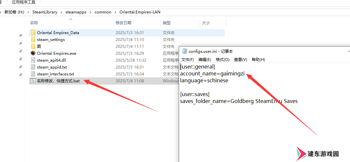Click the pin icon beside the steam_api64.dll row
This screenshot has width=350, height=162.
pyautogui.click(x=20, y=59)
